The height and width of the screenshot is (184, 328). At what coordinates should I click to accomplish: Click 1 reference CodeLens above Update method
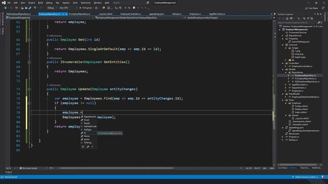pyautogui.click(x=53, y=85)
